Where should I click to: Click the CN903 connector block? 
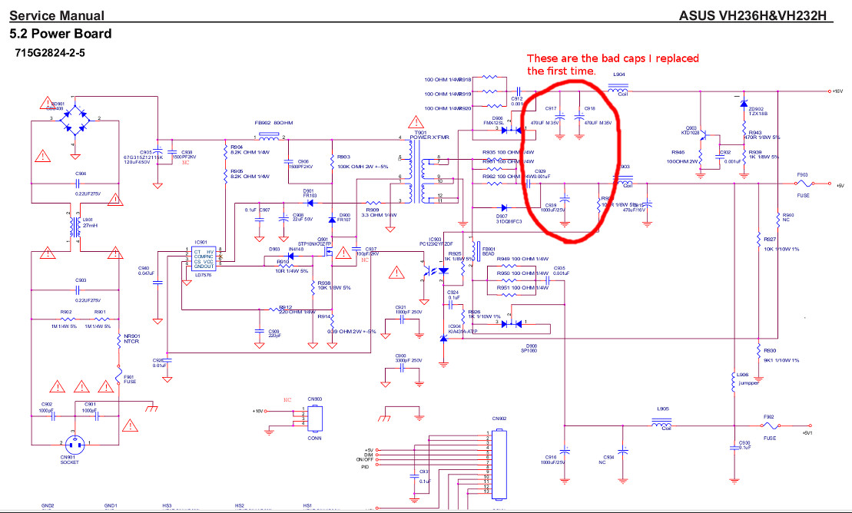tap(314, 419)
